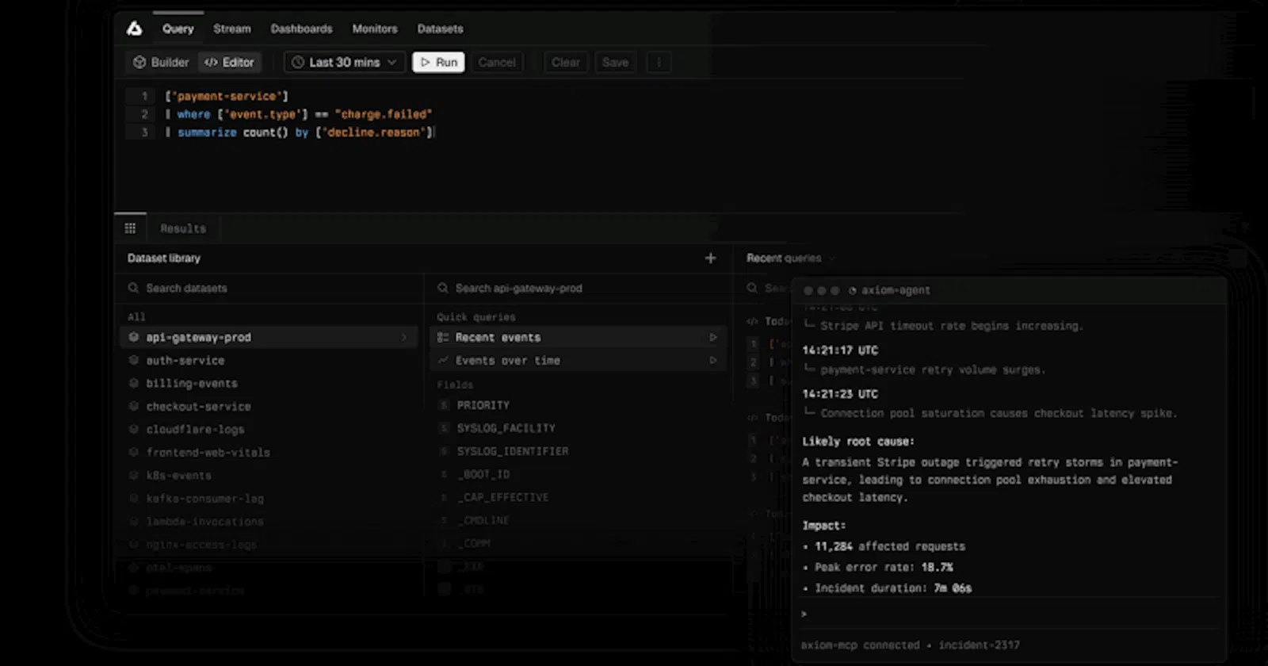Click the axiom-agent terminal prompt input
Screen dimensions: 1268x666
click(1008, 614)
